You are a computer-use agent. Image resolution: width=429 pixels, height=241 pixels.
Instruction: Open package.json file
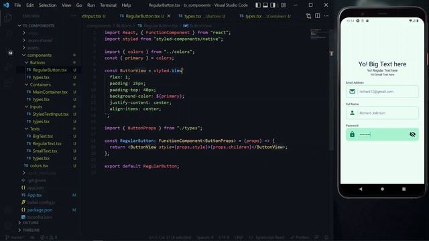(40, 210)
